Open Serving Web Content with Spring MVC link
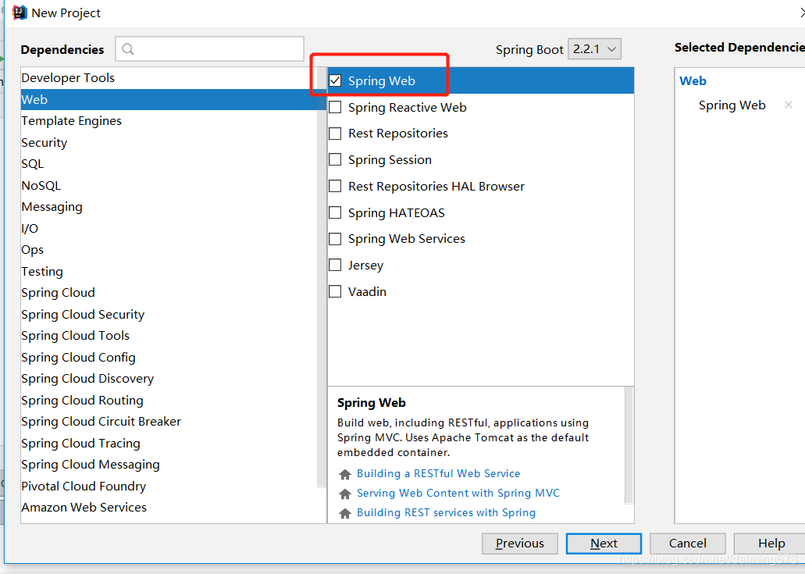Screen dimensions: 805x574 (x=458, y=493)
